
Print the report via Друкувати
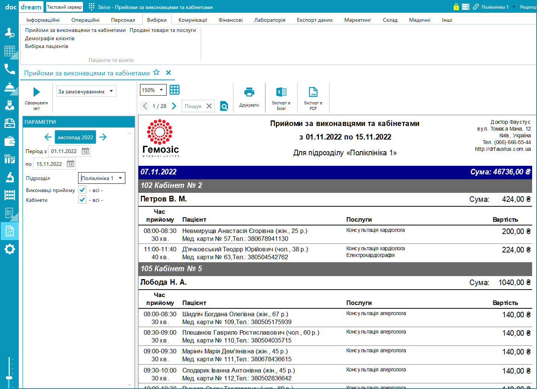click(x=249, y=98)
